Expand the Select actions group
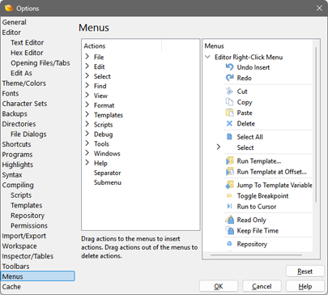 (87, 76)
